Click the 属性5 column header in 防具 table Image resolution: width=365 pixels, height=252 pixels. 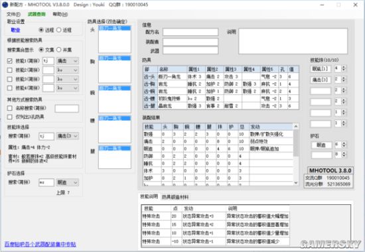click(269, 70)
